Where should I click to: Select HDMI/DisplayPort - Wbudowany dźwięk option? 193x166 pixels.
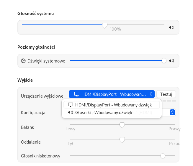[112, 105]
